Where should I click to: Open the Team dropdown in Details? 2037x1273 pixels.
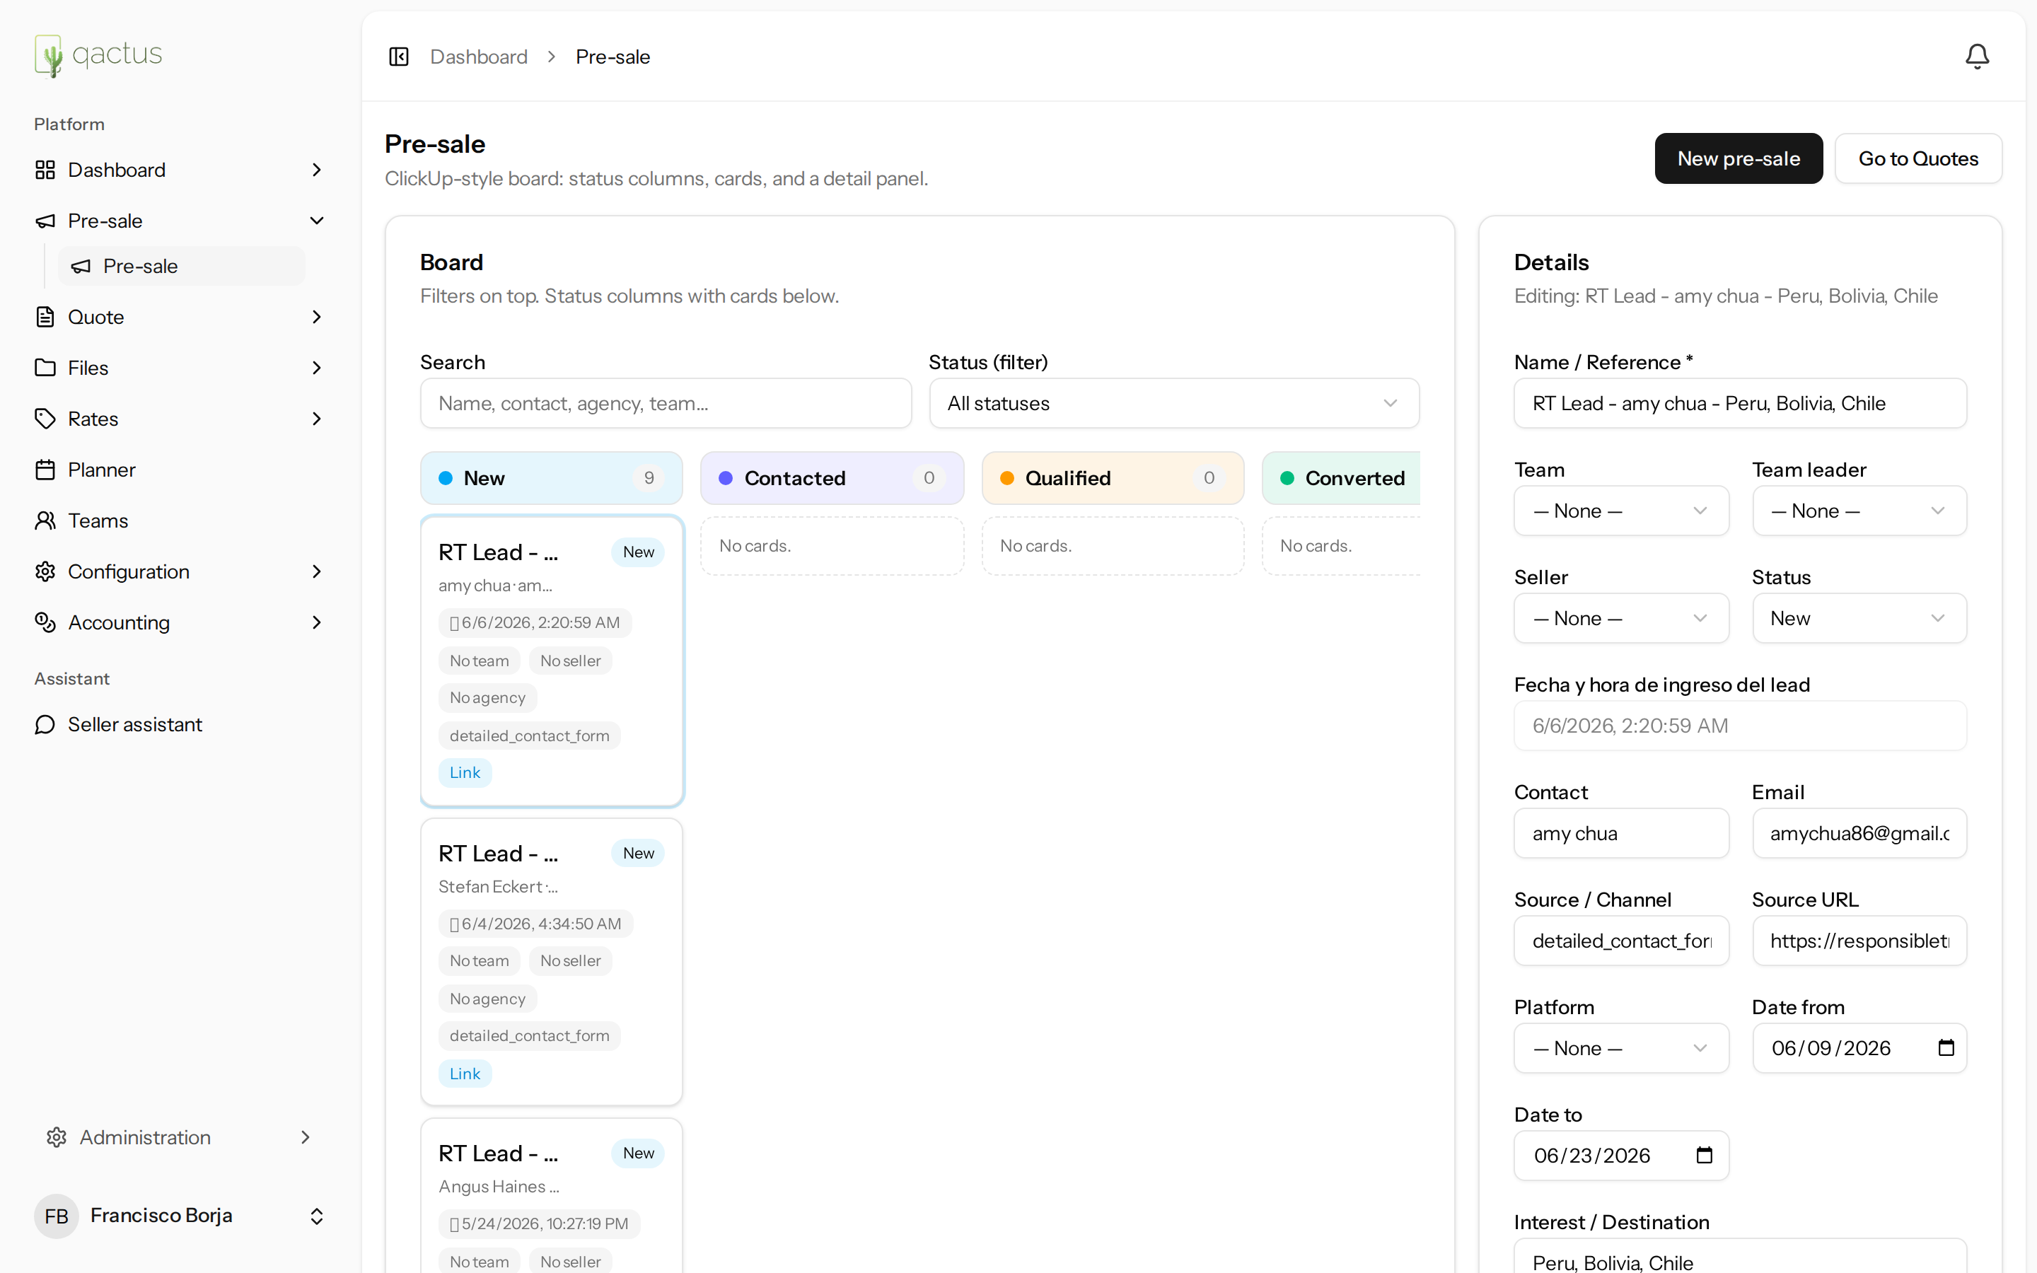1620,511
